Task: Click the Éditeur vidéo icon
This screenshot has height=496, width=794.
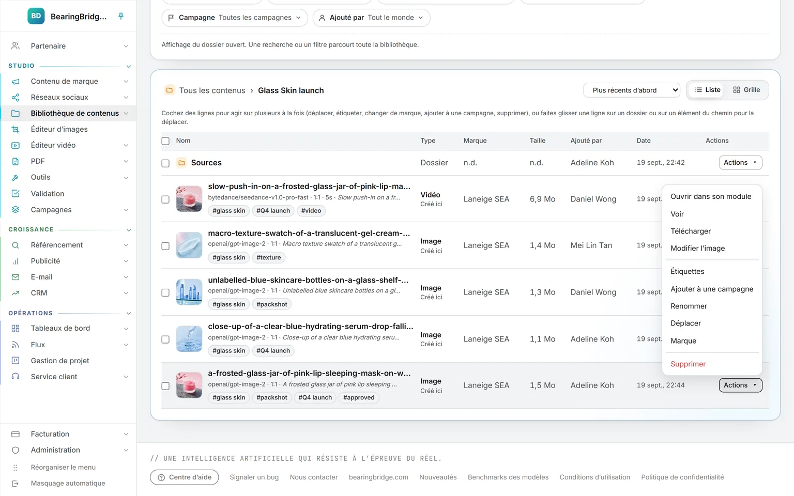Action: tap(16, 146)
